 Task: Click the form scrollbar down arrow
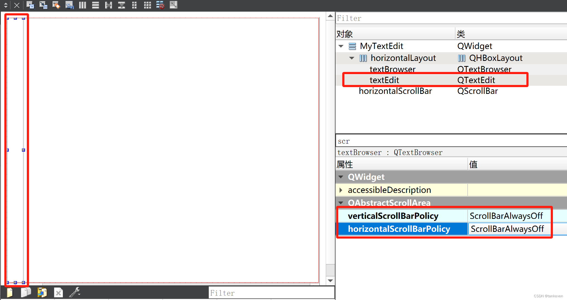click(330, 281)
